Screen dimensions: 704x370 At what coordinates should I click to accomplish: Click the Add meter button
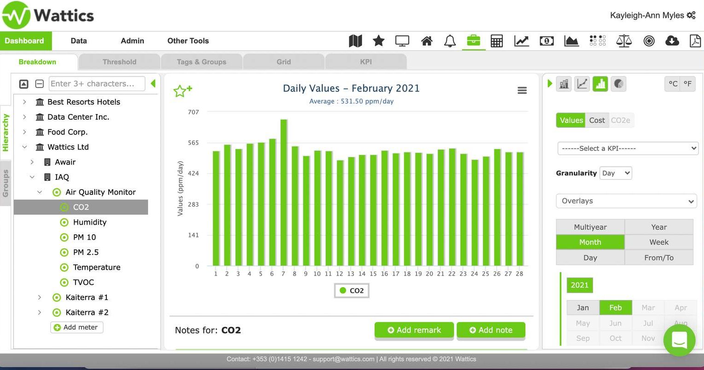point(76,327)
